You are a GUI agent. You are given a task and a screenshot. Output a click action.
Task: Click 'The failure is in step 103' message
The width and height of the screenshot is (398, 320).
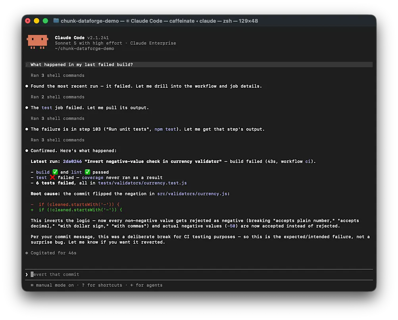[x=148, y=129]
